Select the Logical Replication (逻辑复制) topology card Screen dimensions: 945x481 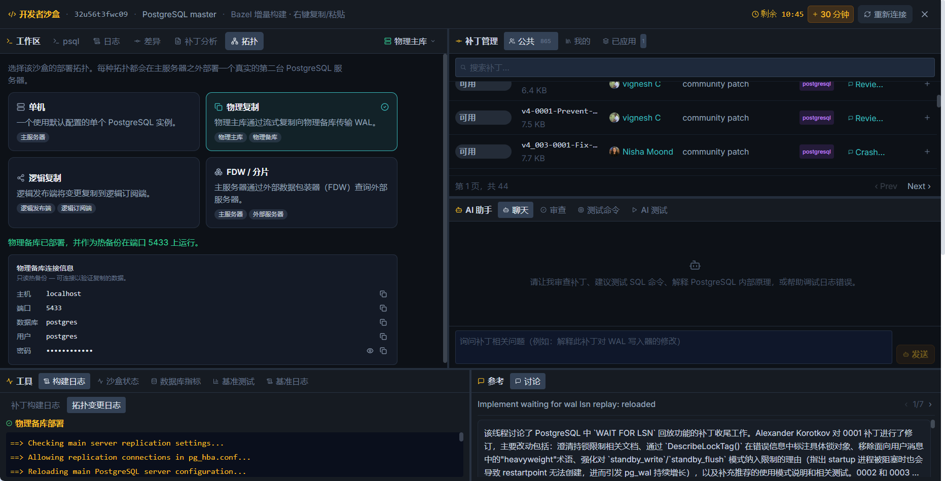click(x=104, y=193)
